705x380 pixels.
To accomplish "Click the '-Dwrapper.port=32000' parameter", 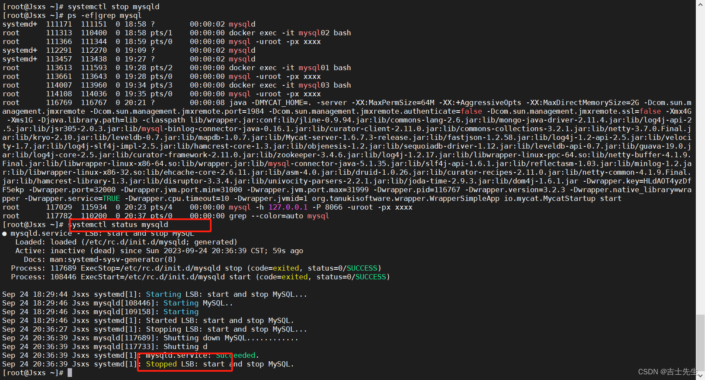I will (72, 190).
